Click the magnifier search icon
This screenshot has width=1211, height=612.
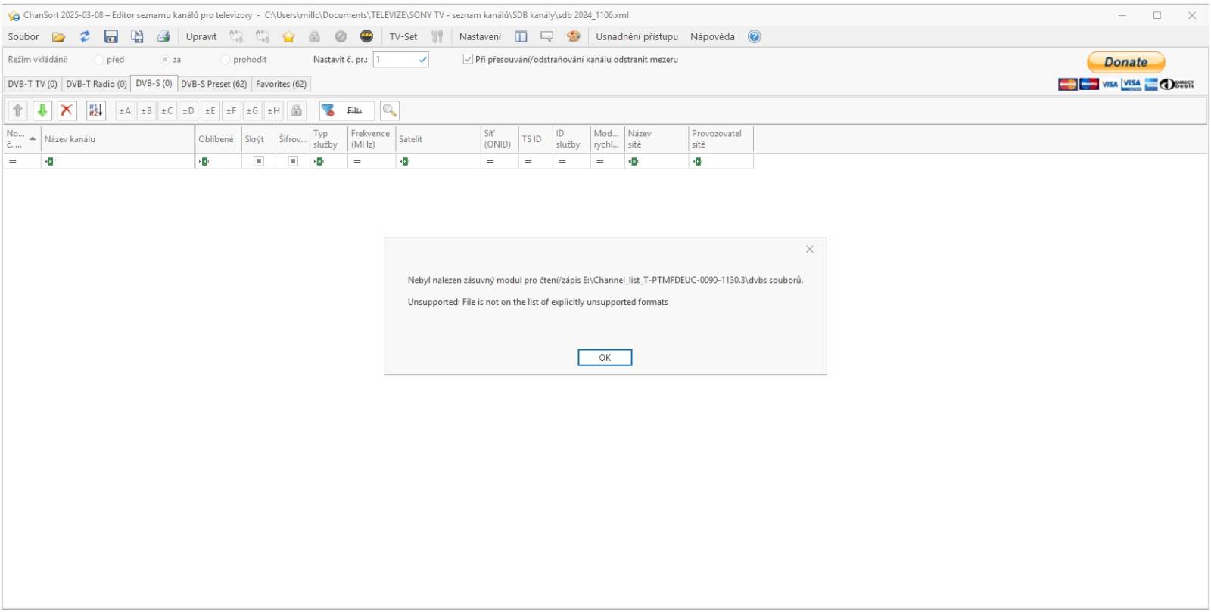pos(389,110)
